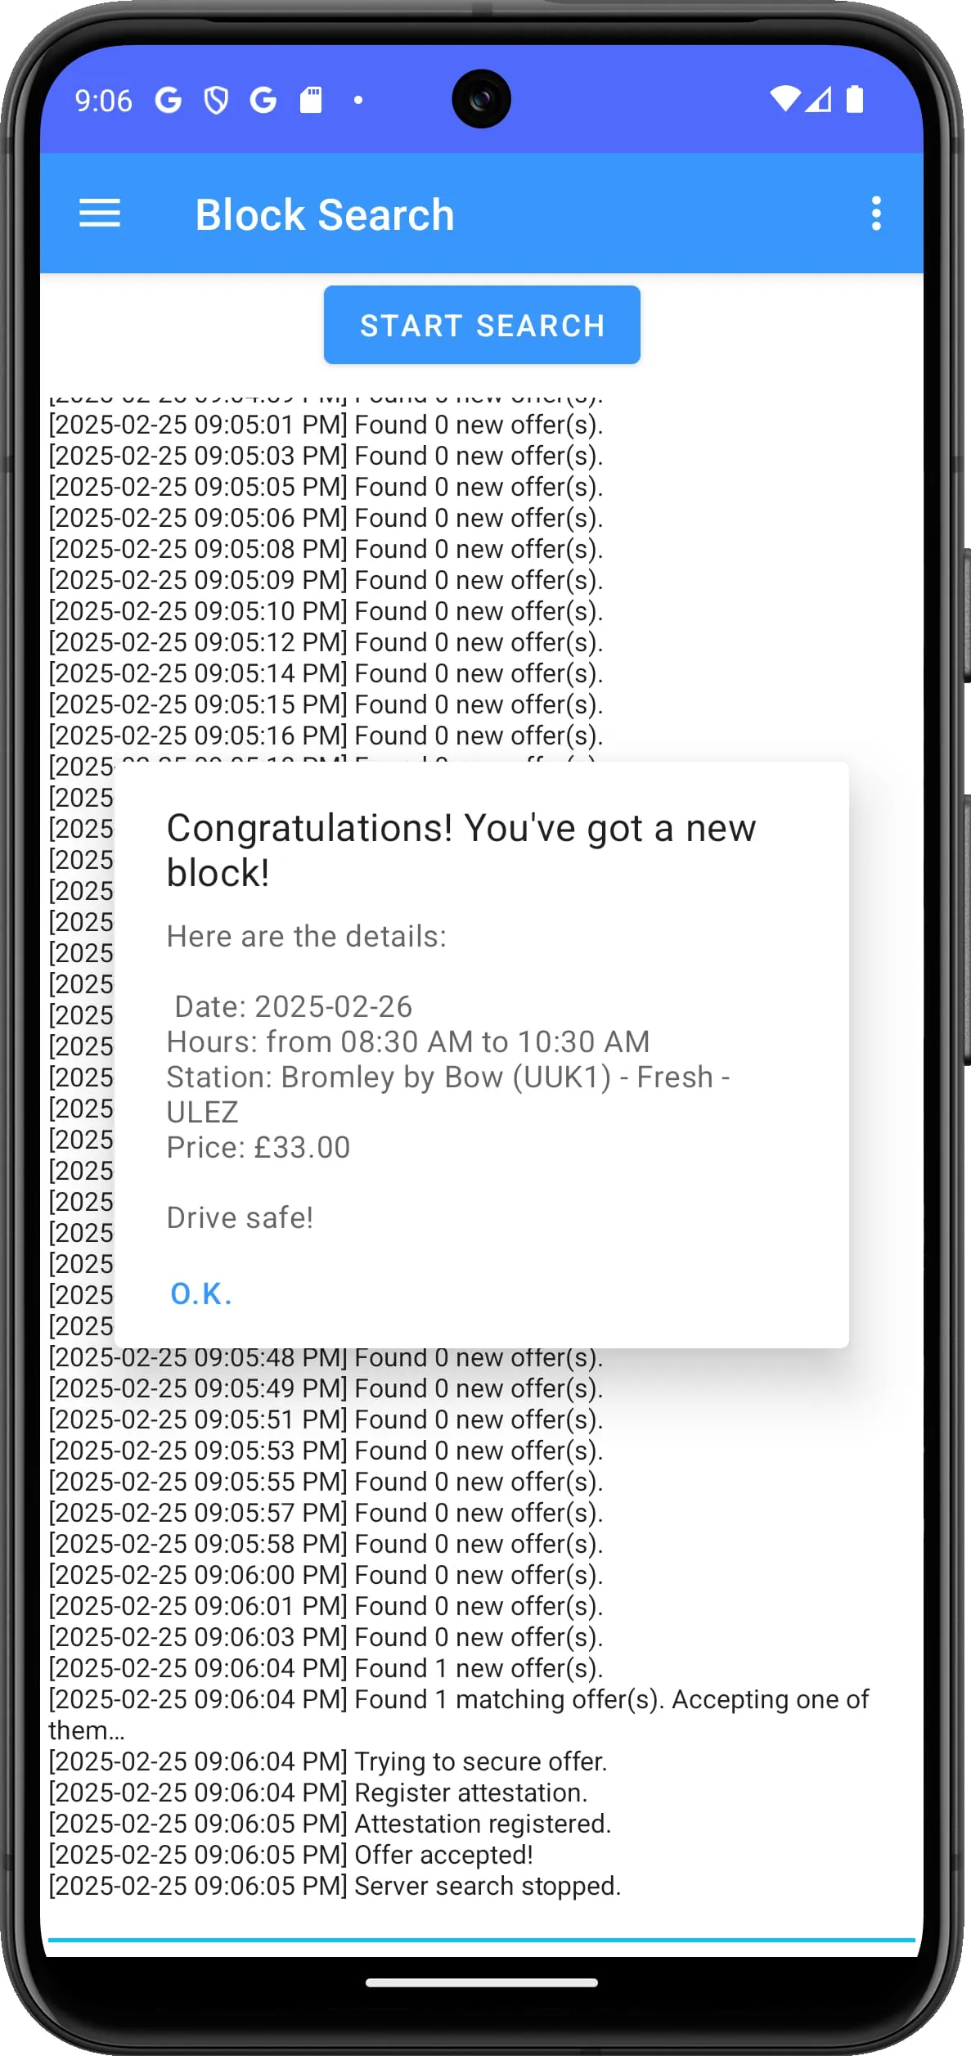Tap the blue progress line below the log

click(481, 1939)
